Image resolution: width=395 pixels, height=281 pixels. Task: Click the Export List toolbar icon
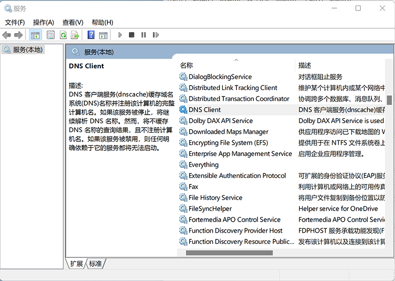pyautogui.click(x=75, y=35)
